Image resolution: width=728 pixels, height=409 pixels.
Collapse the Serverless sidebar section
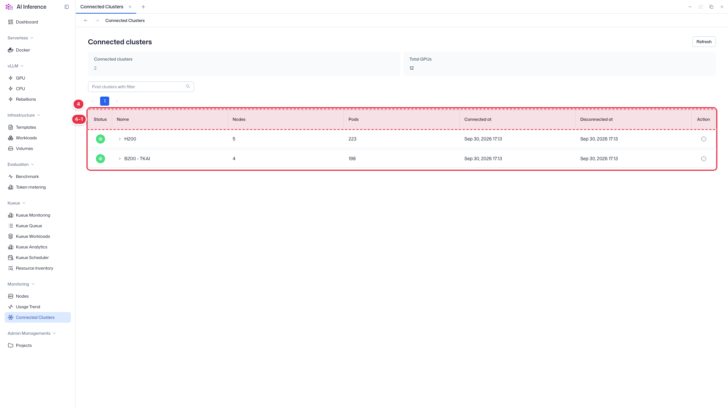[20, 38]
